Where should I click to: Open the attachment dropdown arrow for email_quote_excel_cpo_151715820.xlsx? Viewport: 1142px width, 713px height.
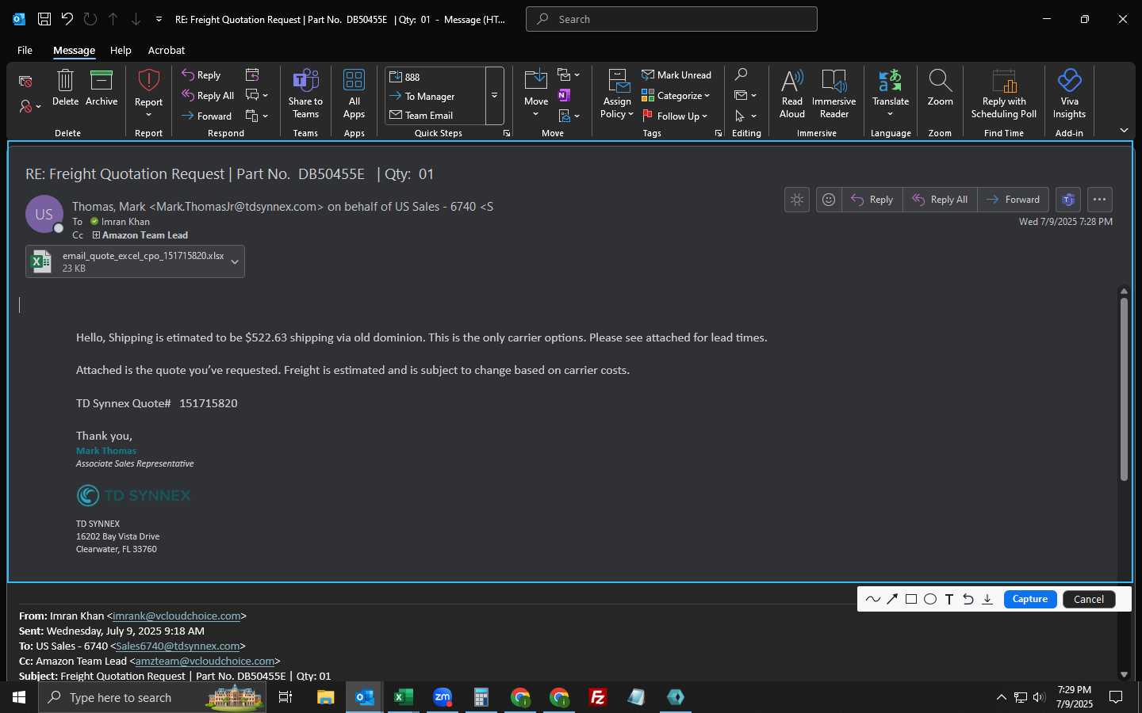click(235, 262)
